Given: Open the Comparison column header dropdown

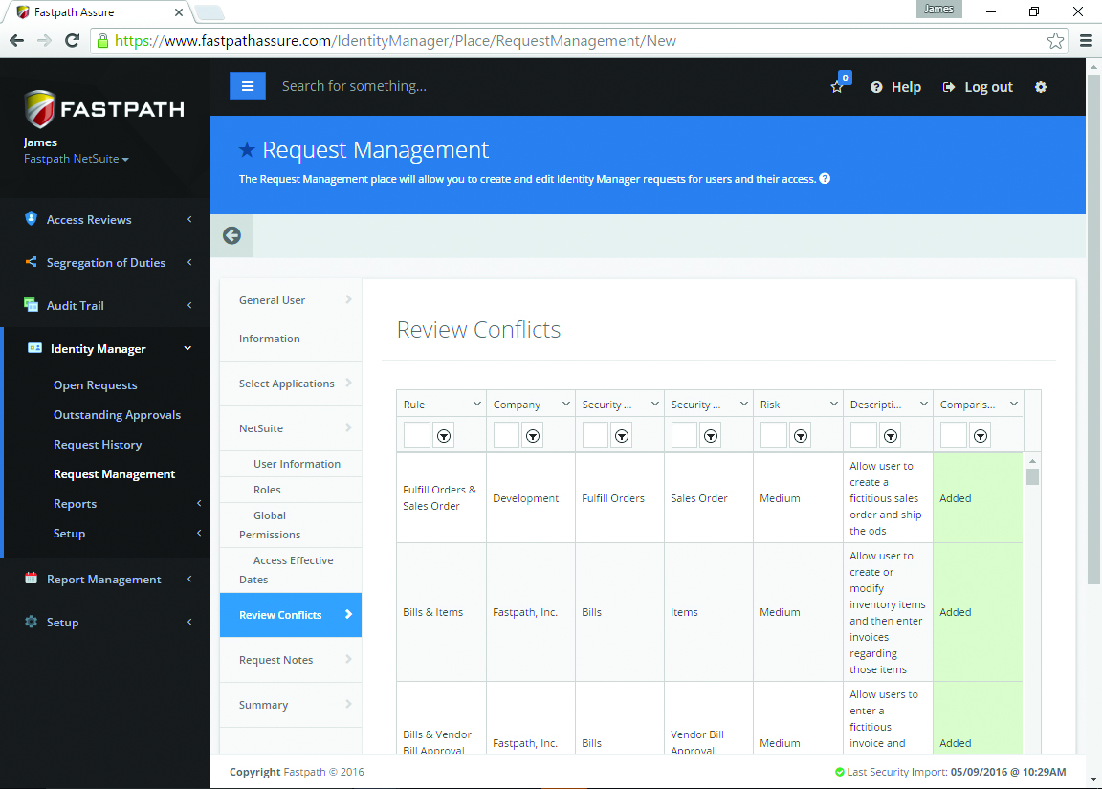Looking at the screenshot, I should pos(1013,404).
